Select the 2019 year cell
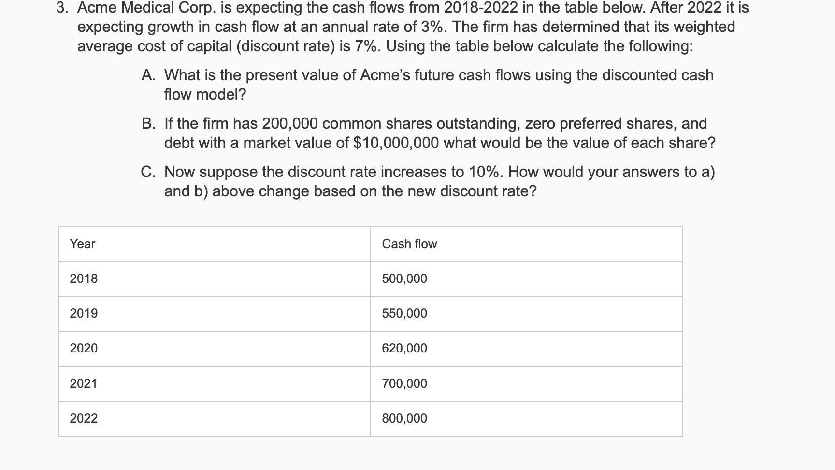 (x=215, y=314)
